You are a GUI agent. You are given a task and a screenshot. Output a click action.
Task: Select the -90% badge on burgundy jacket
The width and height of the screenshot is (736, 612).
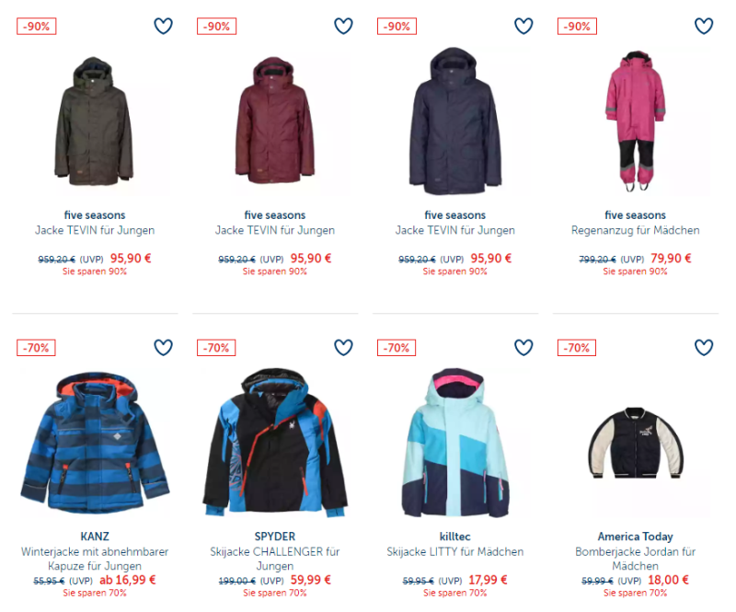coord(216,27)
